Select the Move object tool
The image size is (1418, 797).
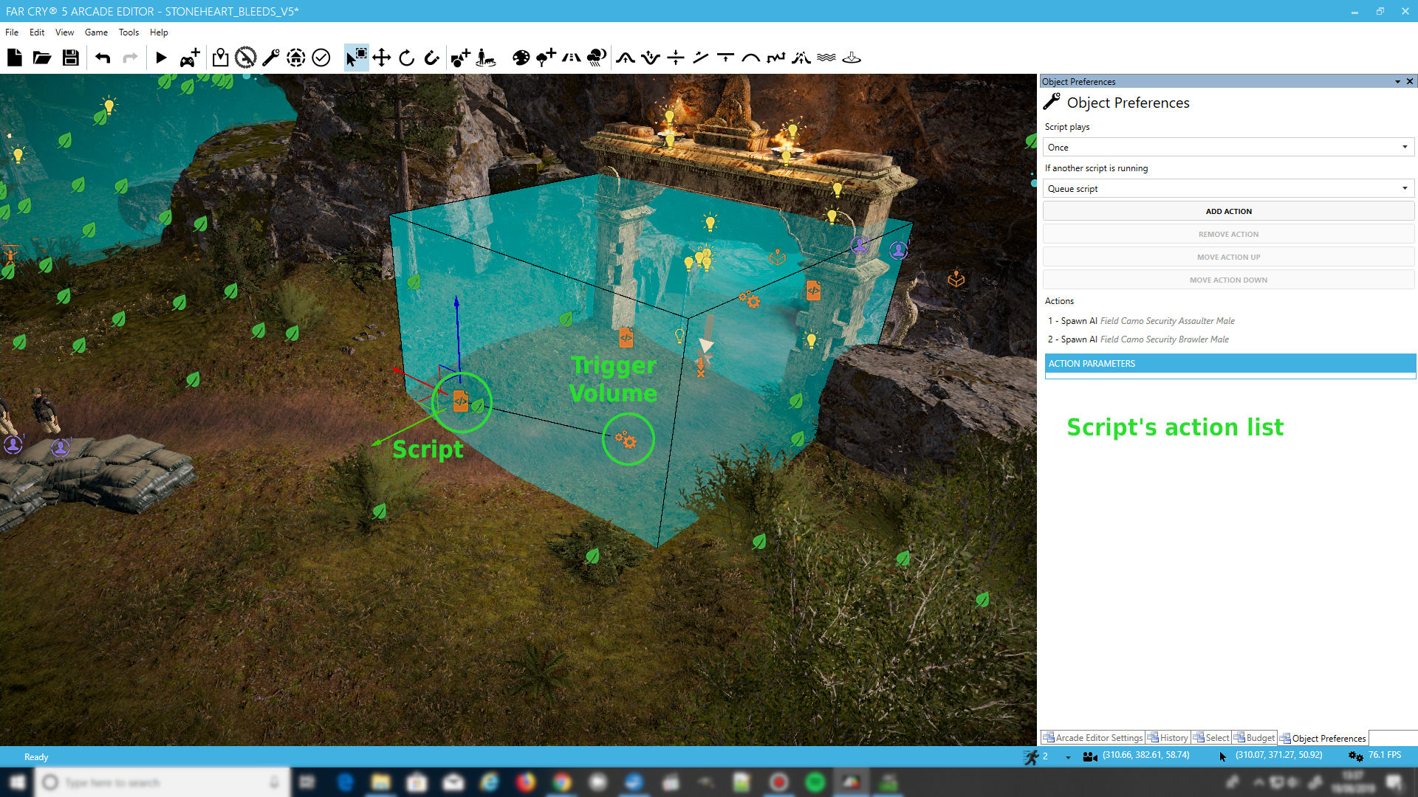click(x=382, y=58)
